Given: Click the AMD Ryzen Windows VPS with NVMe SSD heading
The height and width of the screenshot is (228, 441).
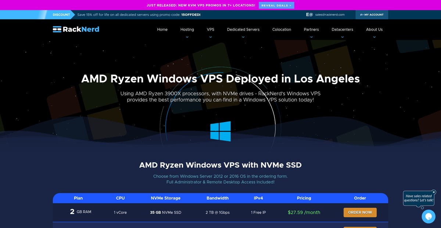Looking at the screenshot, I should tap(220, 165).
